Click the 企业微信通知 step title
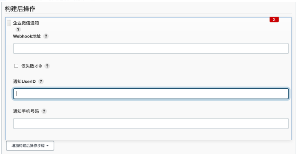The width and height of the screenshot is (296, 155). coord(26,23)
